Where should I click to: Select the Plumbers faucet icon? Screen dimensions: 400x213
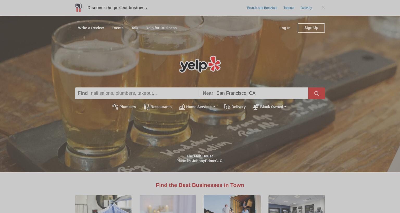(115, 106)
